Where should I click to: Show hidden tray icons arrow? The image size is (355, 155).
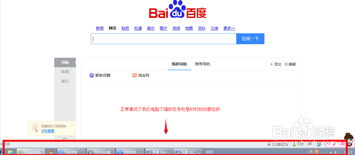coord(323,152)
